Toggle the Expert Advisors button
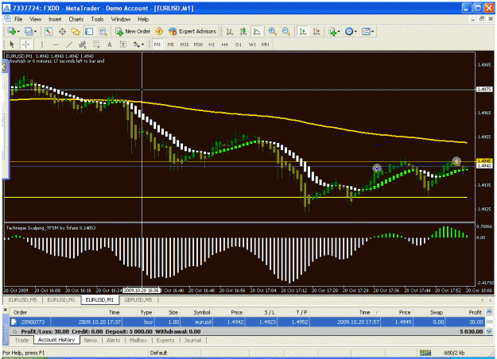 point(192,31)
